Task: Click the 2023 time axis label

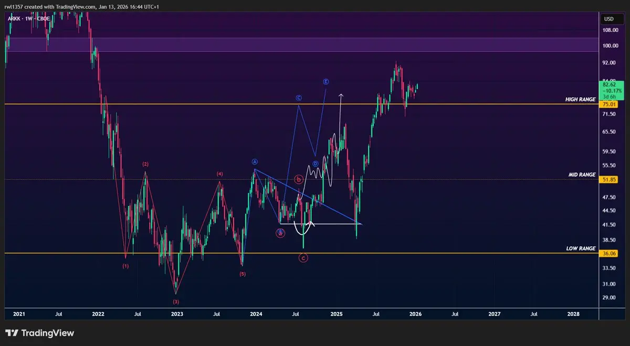Action: (x=177, y=314)
